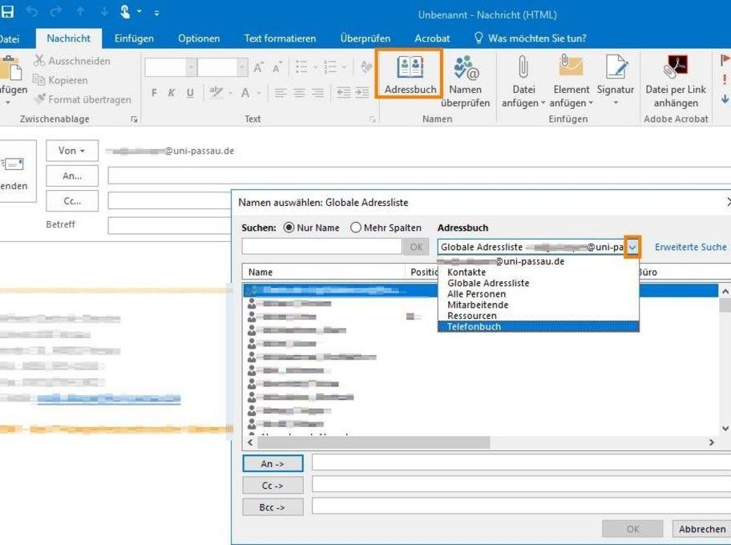Open Datei anfügen dropdown arrow
Screen dimensions: 731x545
click(543, 103)
